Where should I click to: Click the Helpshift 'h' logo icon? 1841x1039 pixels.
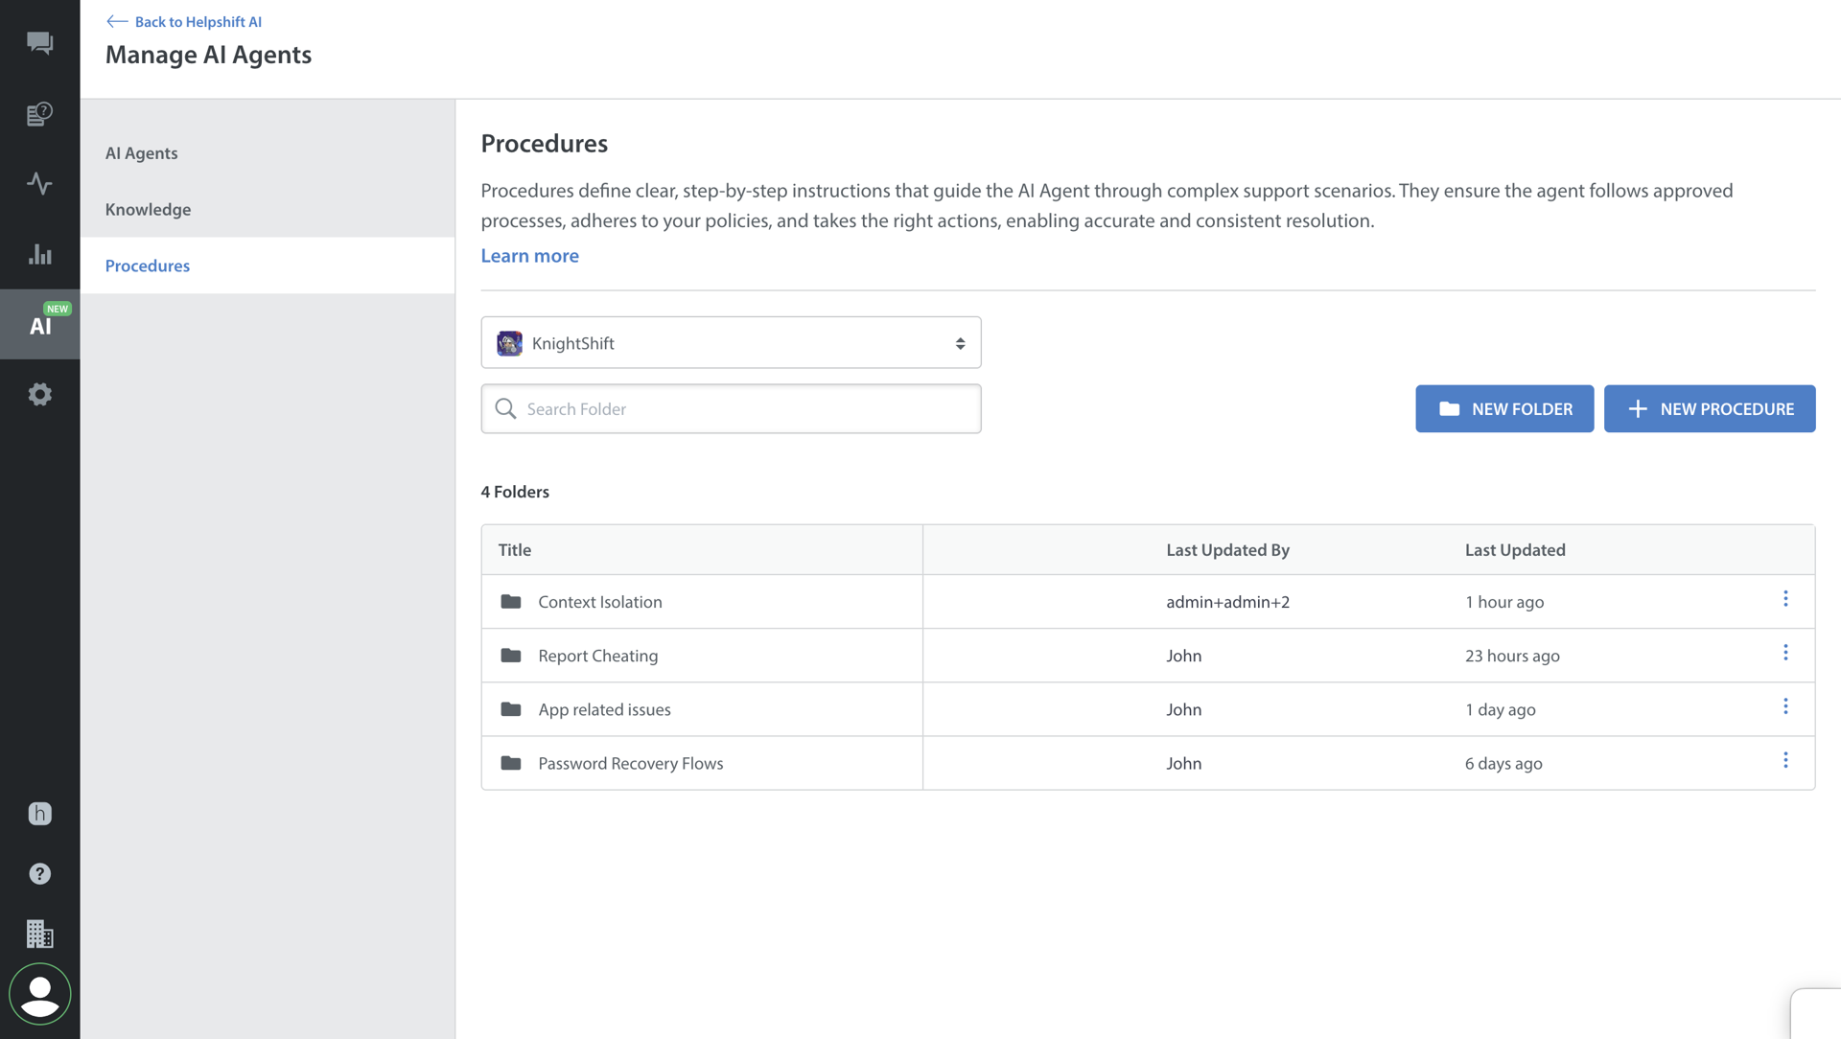click(39, 814)
